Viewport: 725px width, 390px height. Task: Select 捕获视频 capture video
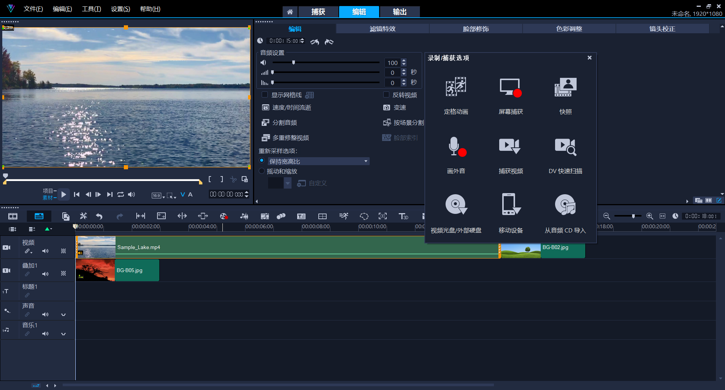tap(511, 155)
